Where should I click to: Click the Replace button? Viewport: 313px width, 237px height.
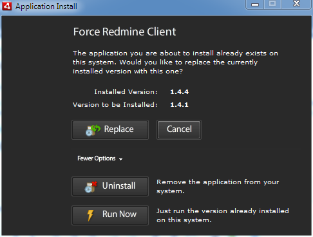point(110,129)
